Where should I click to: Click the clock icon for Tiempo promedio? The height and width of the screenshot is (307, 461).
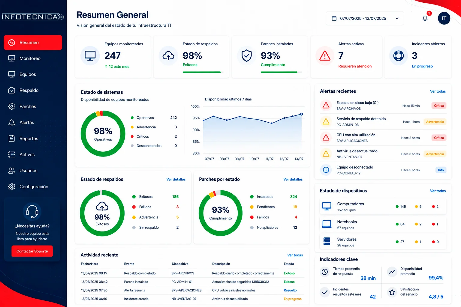(325, 272)
